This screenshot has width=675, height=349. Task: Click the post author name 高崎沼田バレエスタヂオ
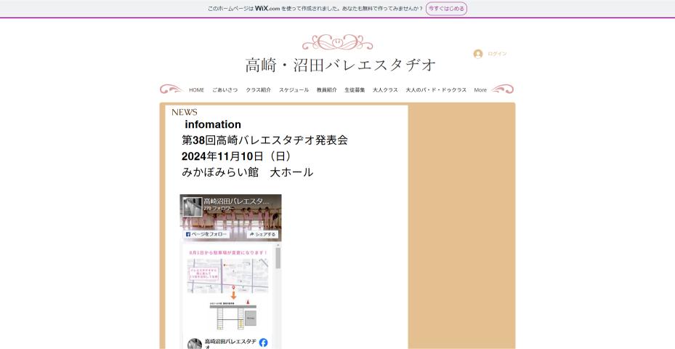click(x=231, y=343)
